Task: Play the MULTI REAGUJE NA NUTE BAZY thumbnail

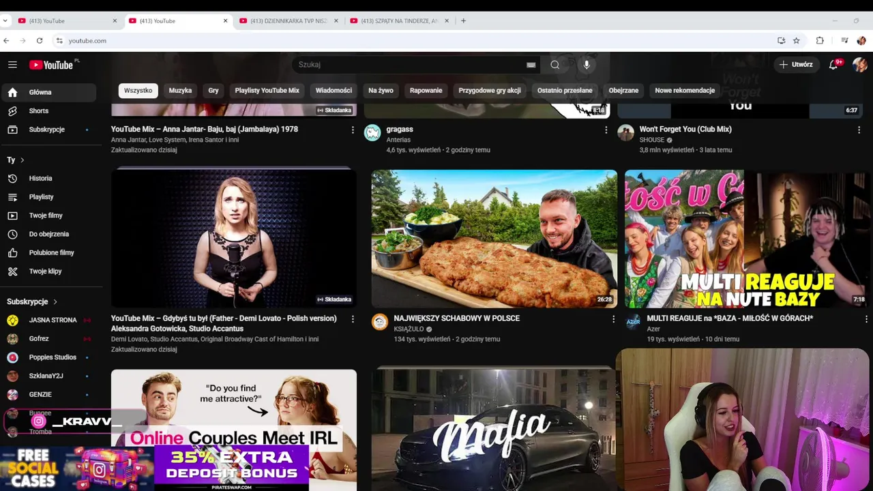Action: 747,239
